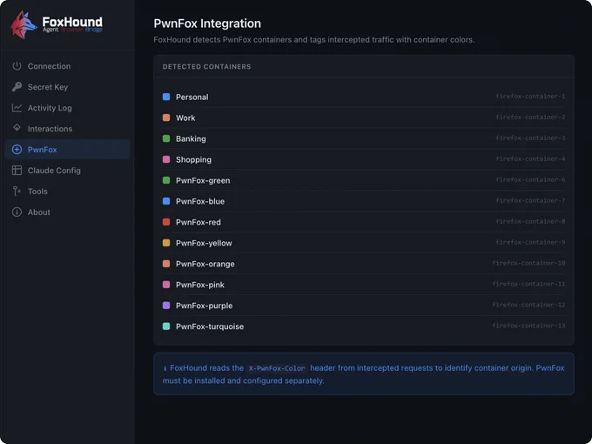Select the PwnFox-red container name
Viewport: 592px width, 444px height.
pyautogui.click(x=198, y=222)
